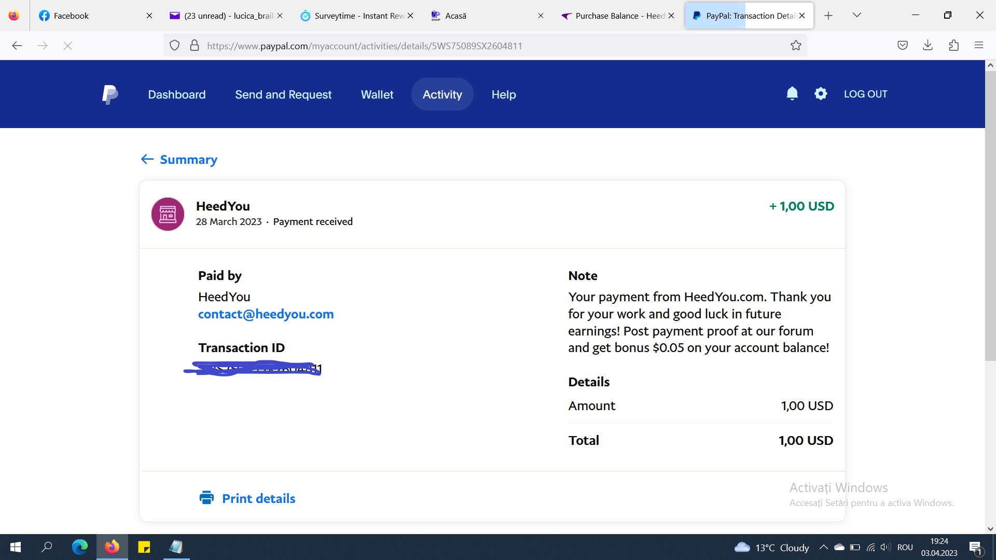The width and height of the screenshot is (996, 560).
Task: Click the PayPal logo icon
Action: [x=110, y=94]
